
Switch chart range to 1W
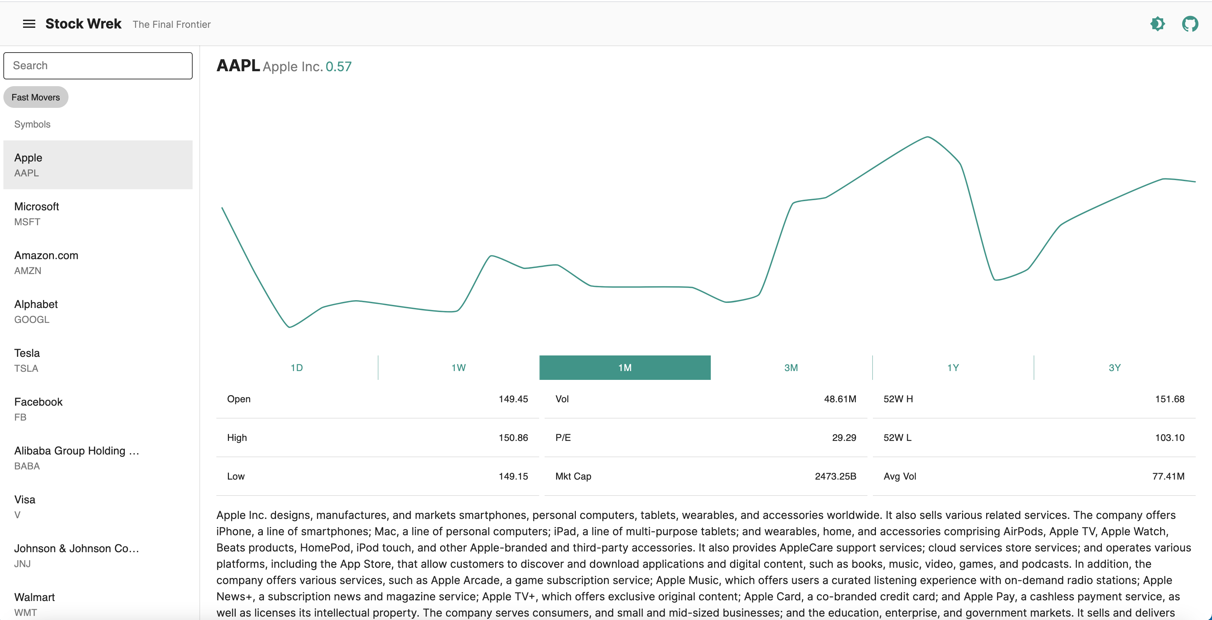click(x=458, y=368)
